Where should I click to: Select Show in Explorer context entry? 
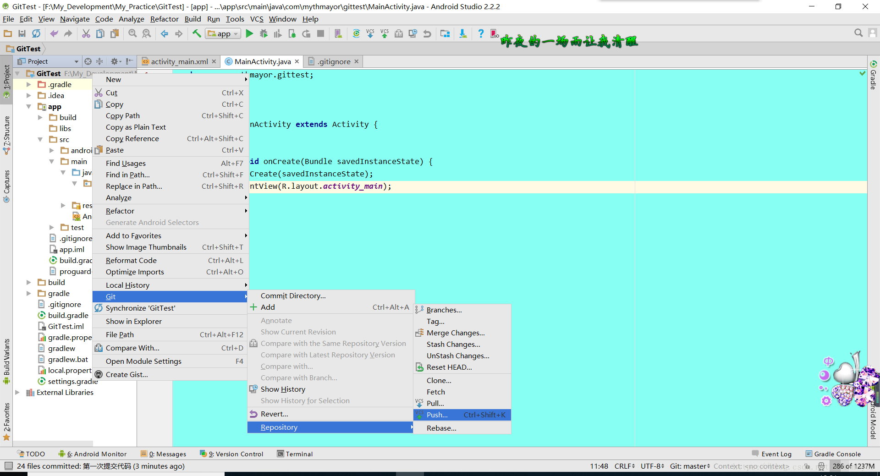(x=170, y=321)
